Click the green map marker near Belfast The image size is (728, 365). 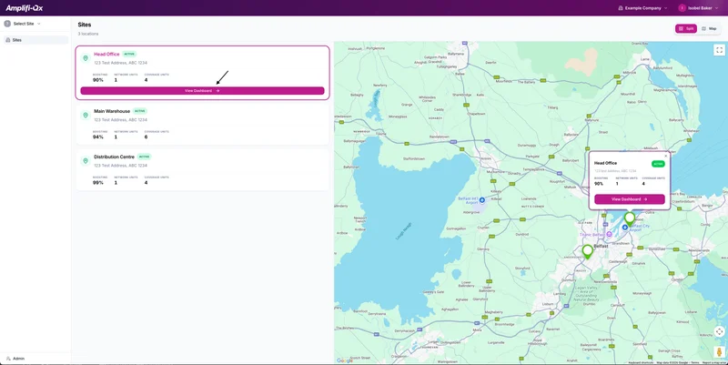point(587,250)
